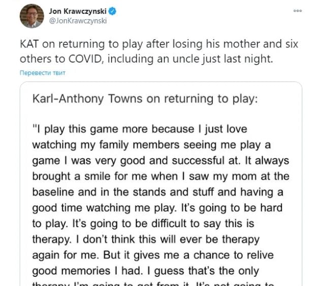This screenshot has width=319, height=286.
Task: Click the line "watching my family members"
Action: [x=151, y=145]
